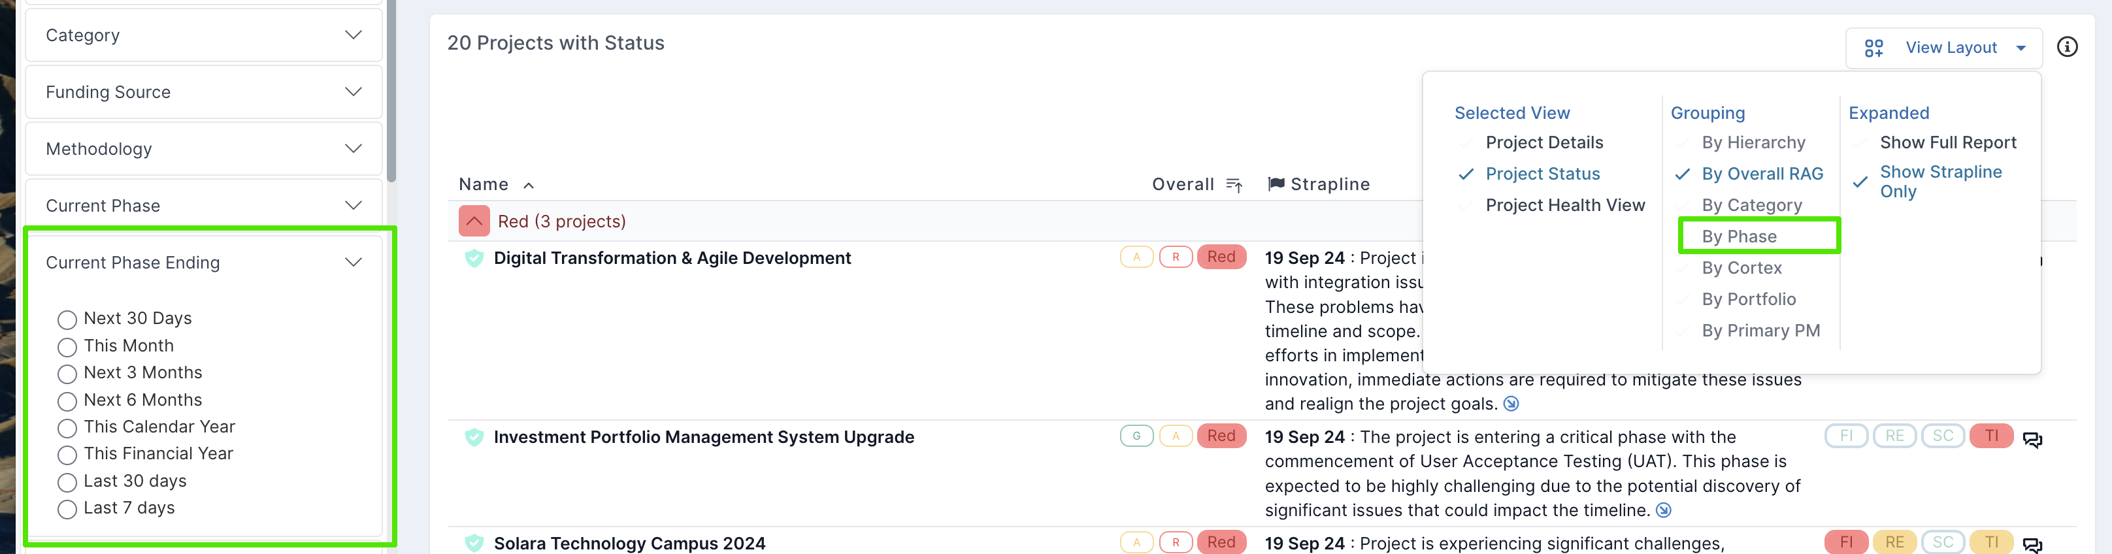The height and width of the screenshot is (554, 2112).
Task: Enable Show Full Report option
Action: coord(1947,142)
